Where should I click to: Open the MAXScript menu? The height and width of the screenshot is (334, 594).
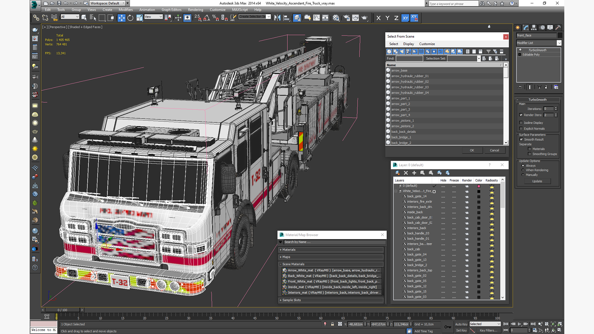click(x=240, y=10)
